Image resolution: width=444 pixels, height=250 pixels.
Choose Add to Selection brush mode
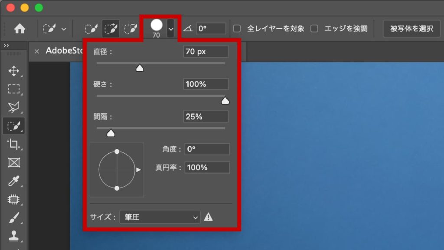pyautogui.click(x=111, y=29)
